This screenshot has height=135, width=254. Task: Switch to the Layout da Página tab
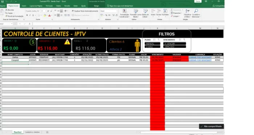coord(36,6)
